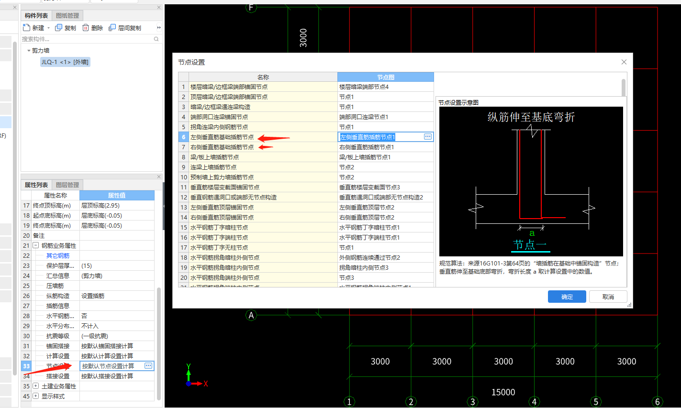Image resolution: width=681 pixels, height=408 pixels.
Task: Select row 拐角连梁内侧钢筋节点
Action: click(x=263, y=127)
